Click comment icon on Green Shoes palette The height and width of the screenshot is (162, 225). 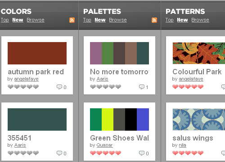pos(142,153)
